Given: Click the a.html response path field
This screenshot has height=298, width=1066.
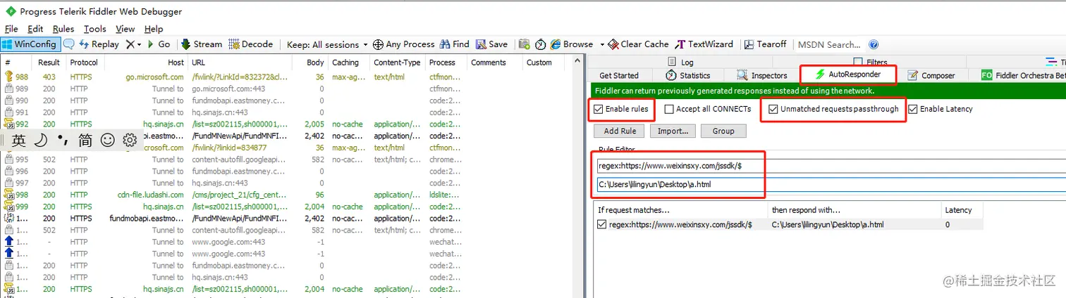Looking at the screenshot, I should click(x=831, y=185).
